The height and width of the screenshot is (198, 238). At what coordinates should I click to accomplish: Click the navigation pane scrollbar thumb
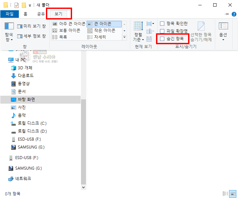tap(84, 142)
